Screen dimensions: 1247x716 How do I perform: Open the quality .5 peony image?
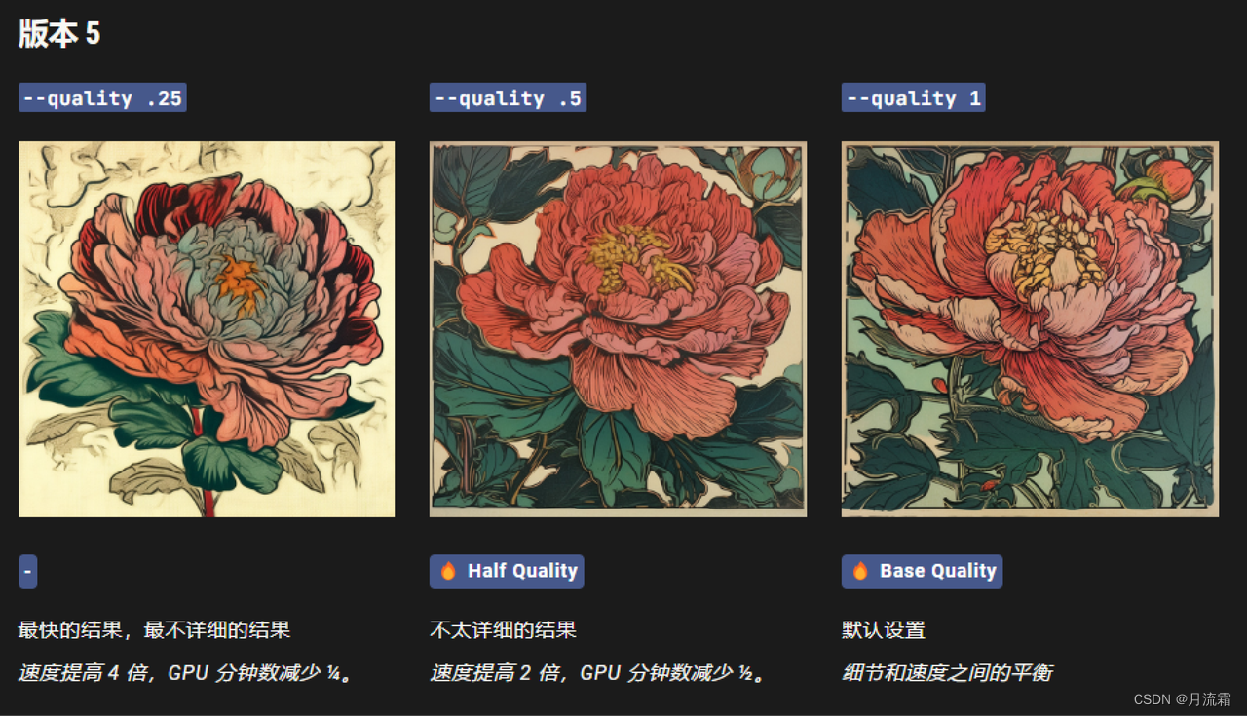(x=618, y=329)
